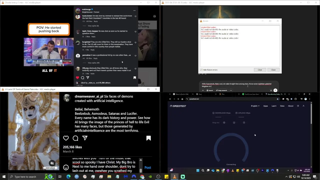Show hidden system tray icons
This screenshot has height=180, width=320.
point(286,177)
